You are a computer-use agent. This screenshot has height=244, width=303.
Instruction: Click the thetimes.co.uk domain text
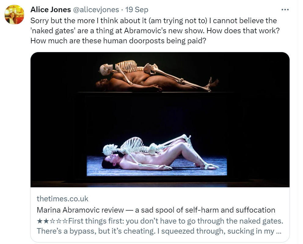tap(62, 199)
